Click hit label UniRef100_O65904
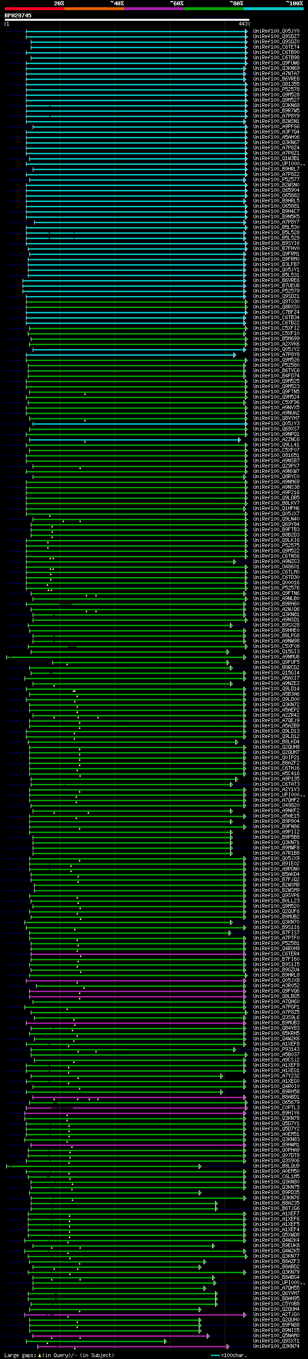This screenshot has width=308, height=1359. pos(276,190)
